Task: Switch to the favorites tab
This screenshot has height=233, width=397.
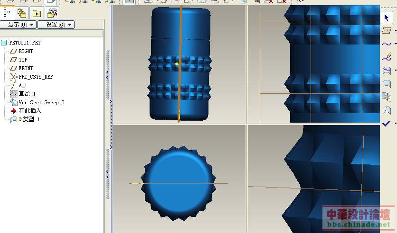Action: [x=37, y=13]
